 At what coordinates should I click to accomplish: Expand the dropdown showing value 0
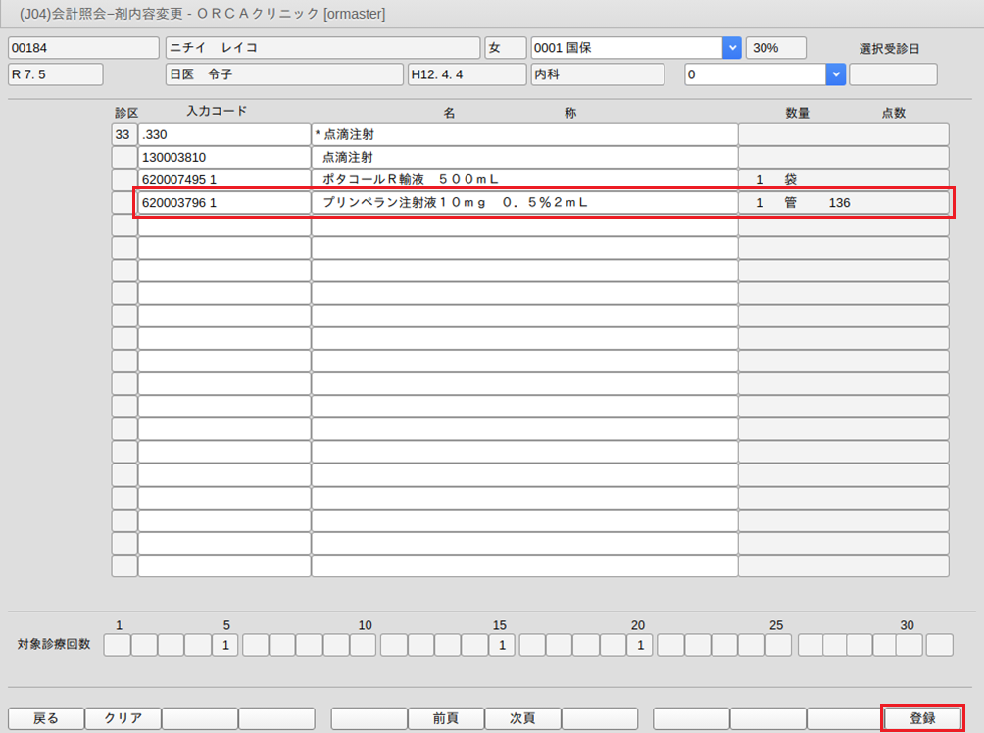coord(835,74)
